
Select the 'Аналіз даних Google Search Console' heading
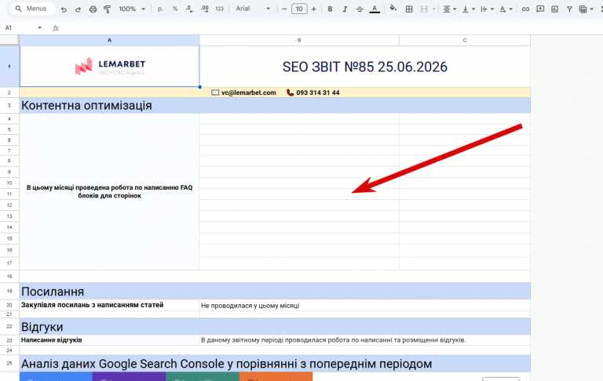pos(275,363)
